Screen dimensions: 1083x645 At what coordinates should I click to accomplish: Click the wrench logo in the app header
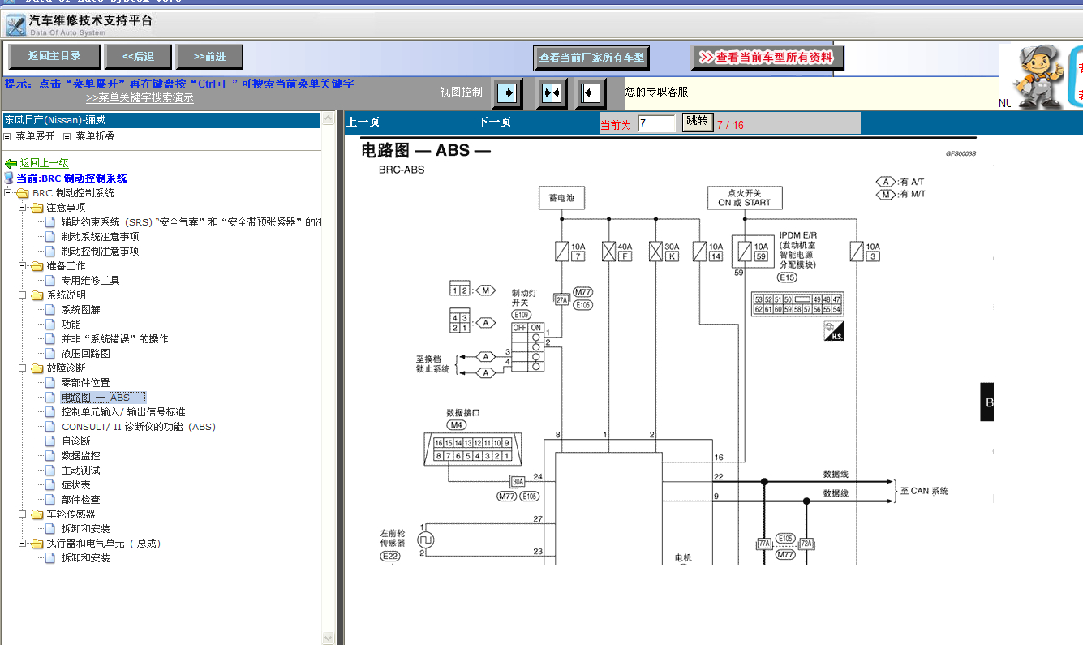[x=15, y=24]
